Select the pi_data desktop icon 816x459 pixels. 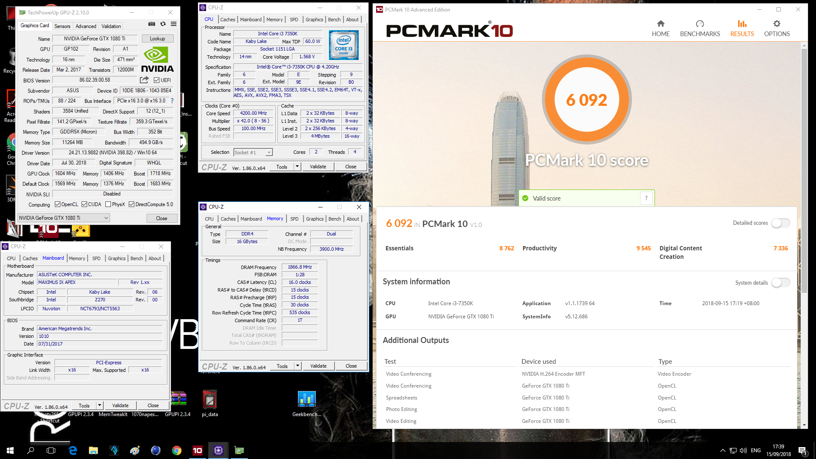point(210,403)
